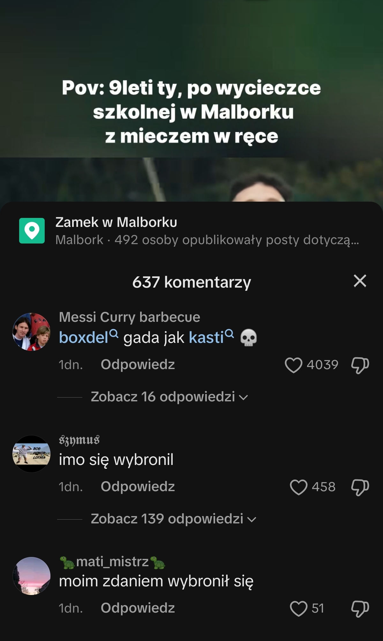
Task: Tap the green location pin icon
Action: pos(32,231)
